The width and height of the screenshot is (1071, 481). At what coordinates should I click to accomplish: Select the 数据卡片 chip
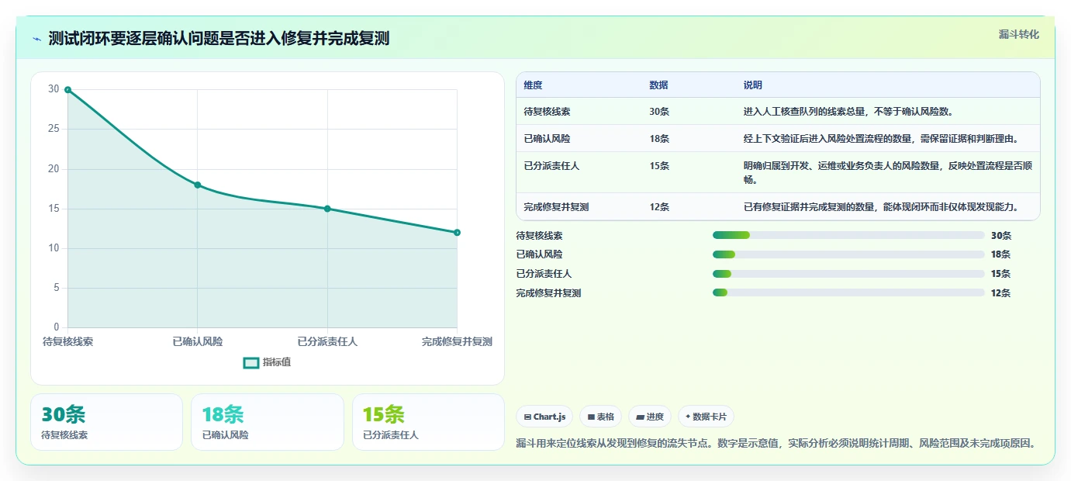[707, 417]
